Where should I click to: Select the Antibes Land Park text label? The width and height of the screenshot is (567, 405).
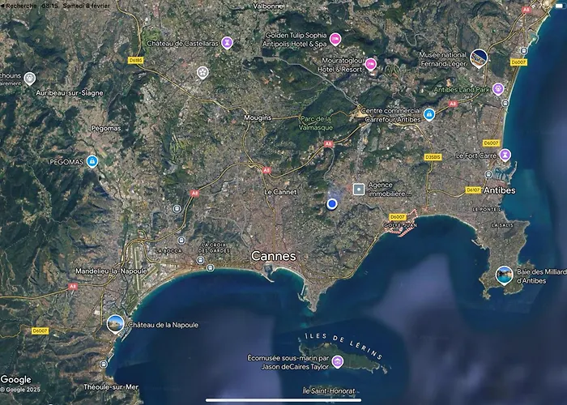click(462, 90)
